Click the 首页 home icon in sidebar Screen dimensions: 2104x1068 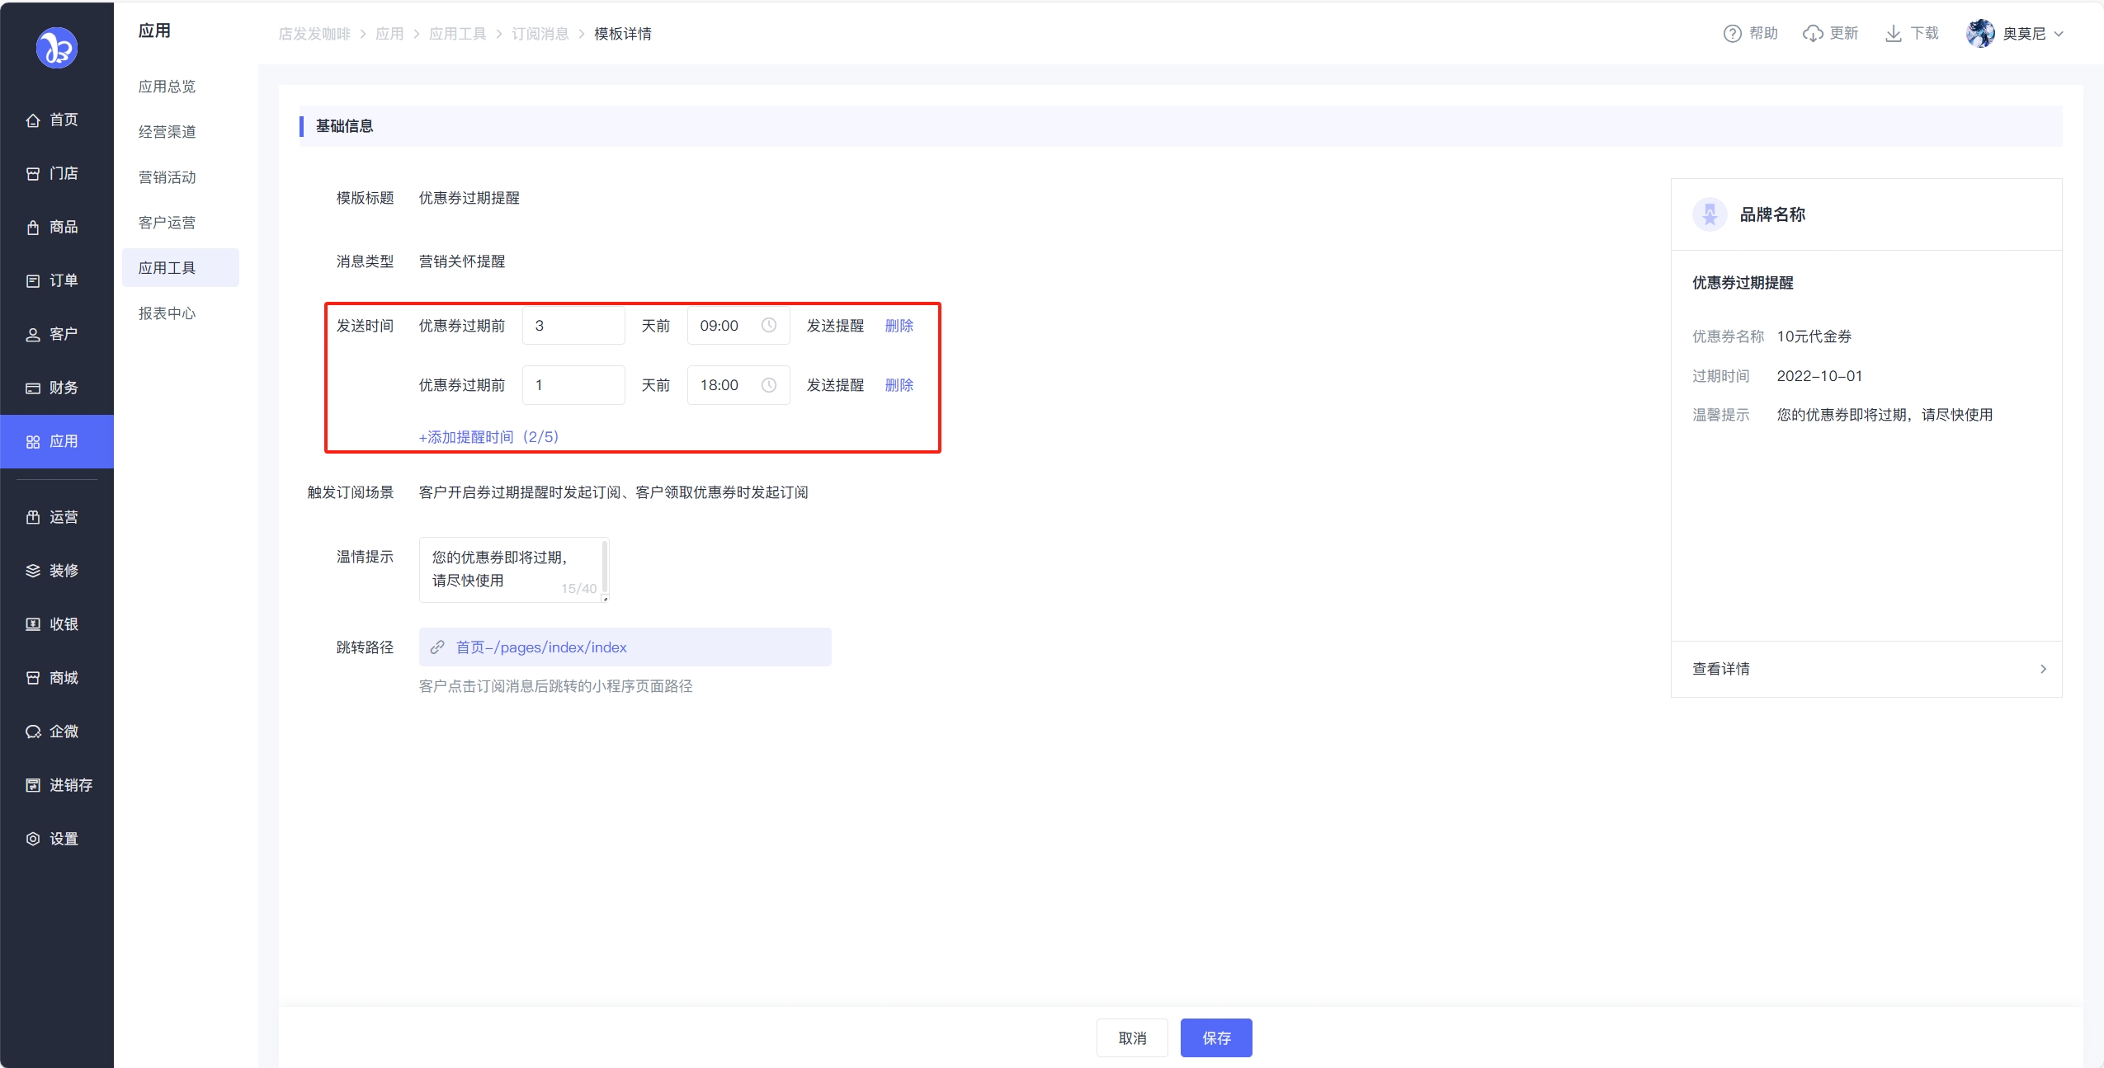(x=33, y=120)
